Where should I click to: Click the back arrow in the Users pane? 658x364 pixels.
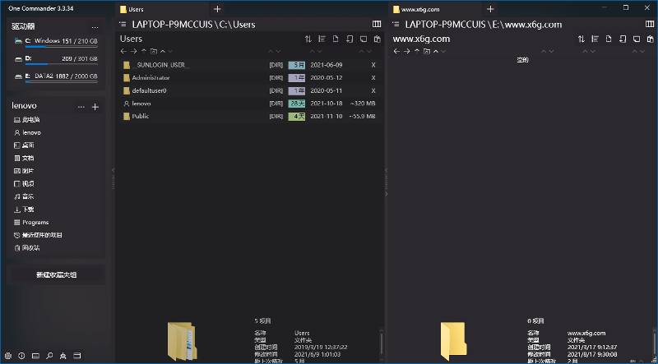(x=123, y=51)
